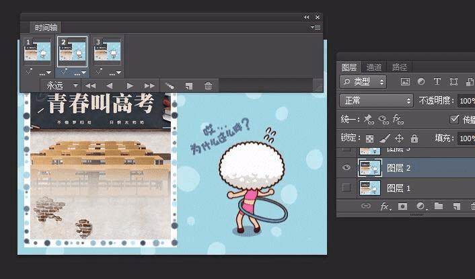
Task: Open the 正常 blend mode dropdown
Action: (376, 100)
